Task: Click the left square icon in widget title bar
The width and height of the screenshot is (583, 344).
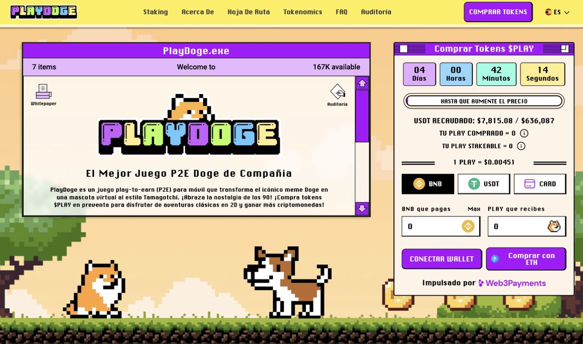Action: [404, 49]
